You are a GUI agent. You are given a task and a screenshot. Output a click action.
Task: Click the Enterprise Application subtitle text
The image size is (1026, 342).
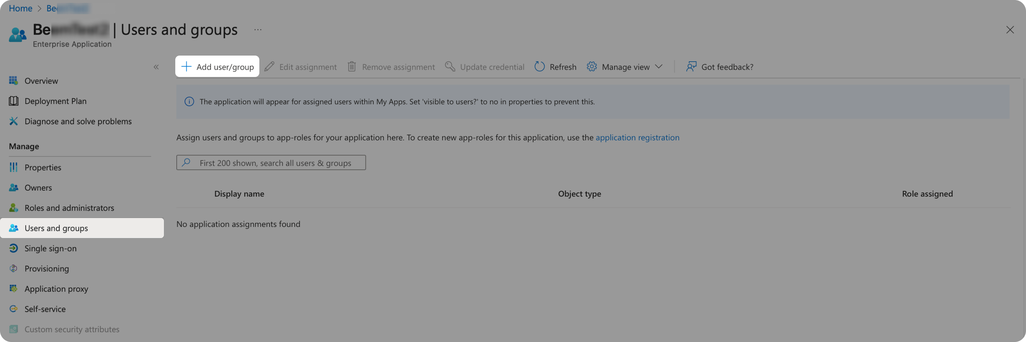72,44
